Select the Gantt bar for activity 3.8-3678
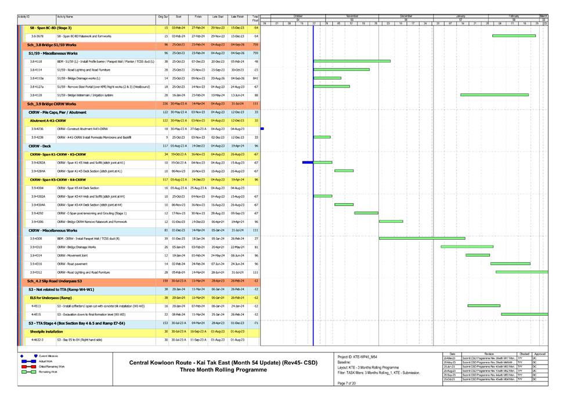 coord(514,36)
